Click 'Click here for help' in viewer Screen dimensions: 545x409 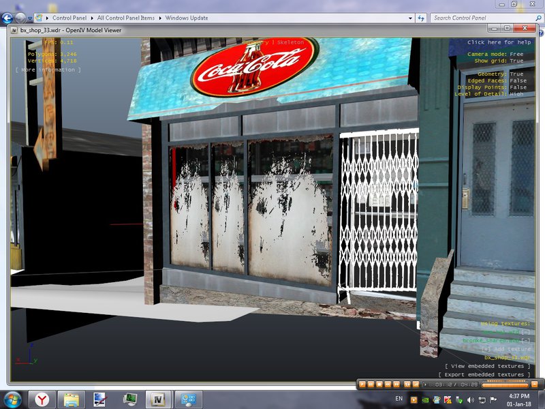(x=499, y=42)
